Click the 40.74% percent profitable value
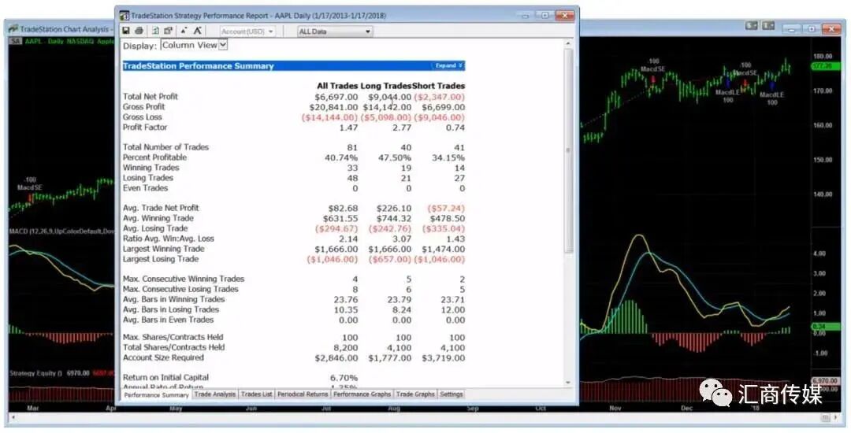Viewport: 851px width, 433px height. point(341,157)
